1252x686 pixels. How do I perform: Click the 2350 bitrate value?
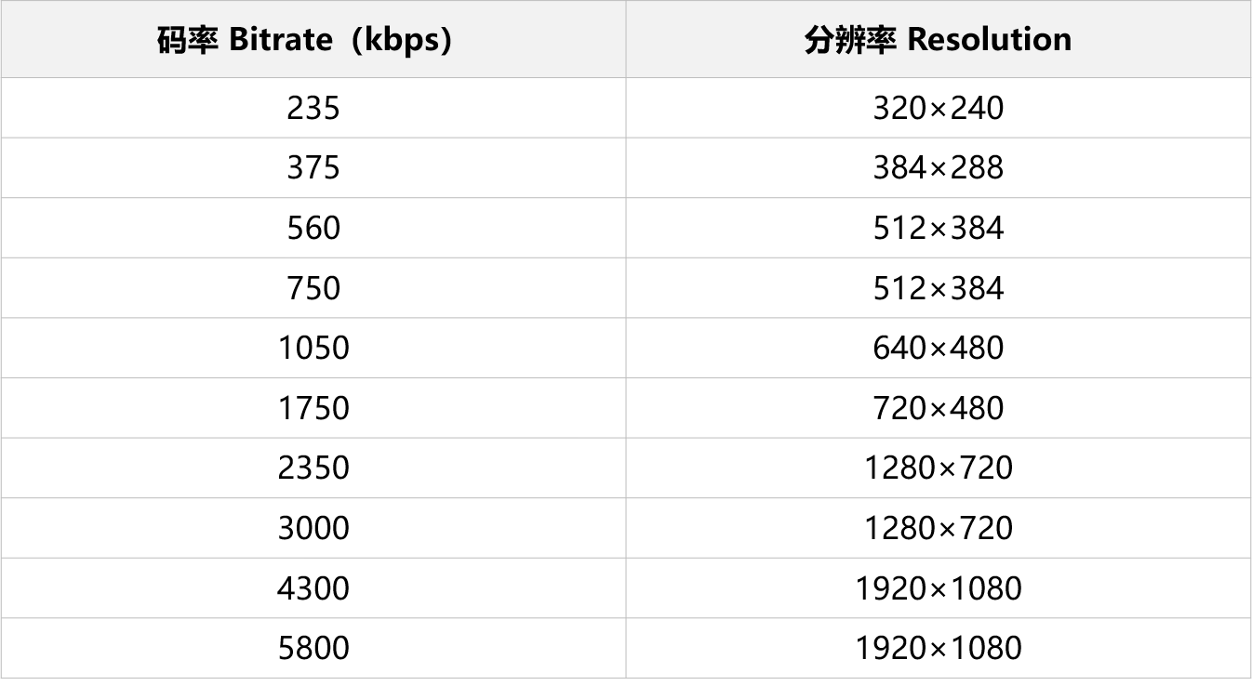[313, 468]
